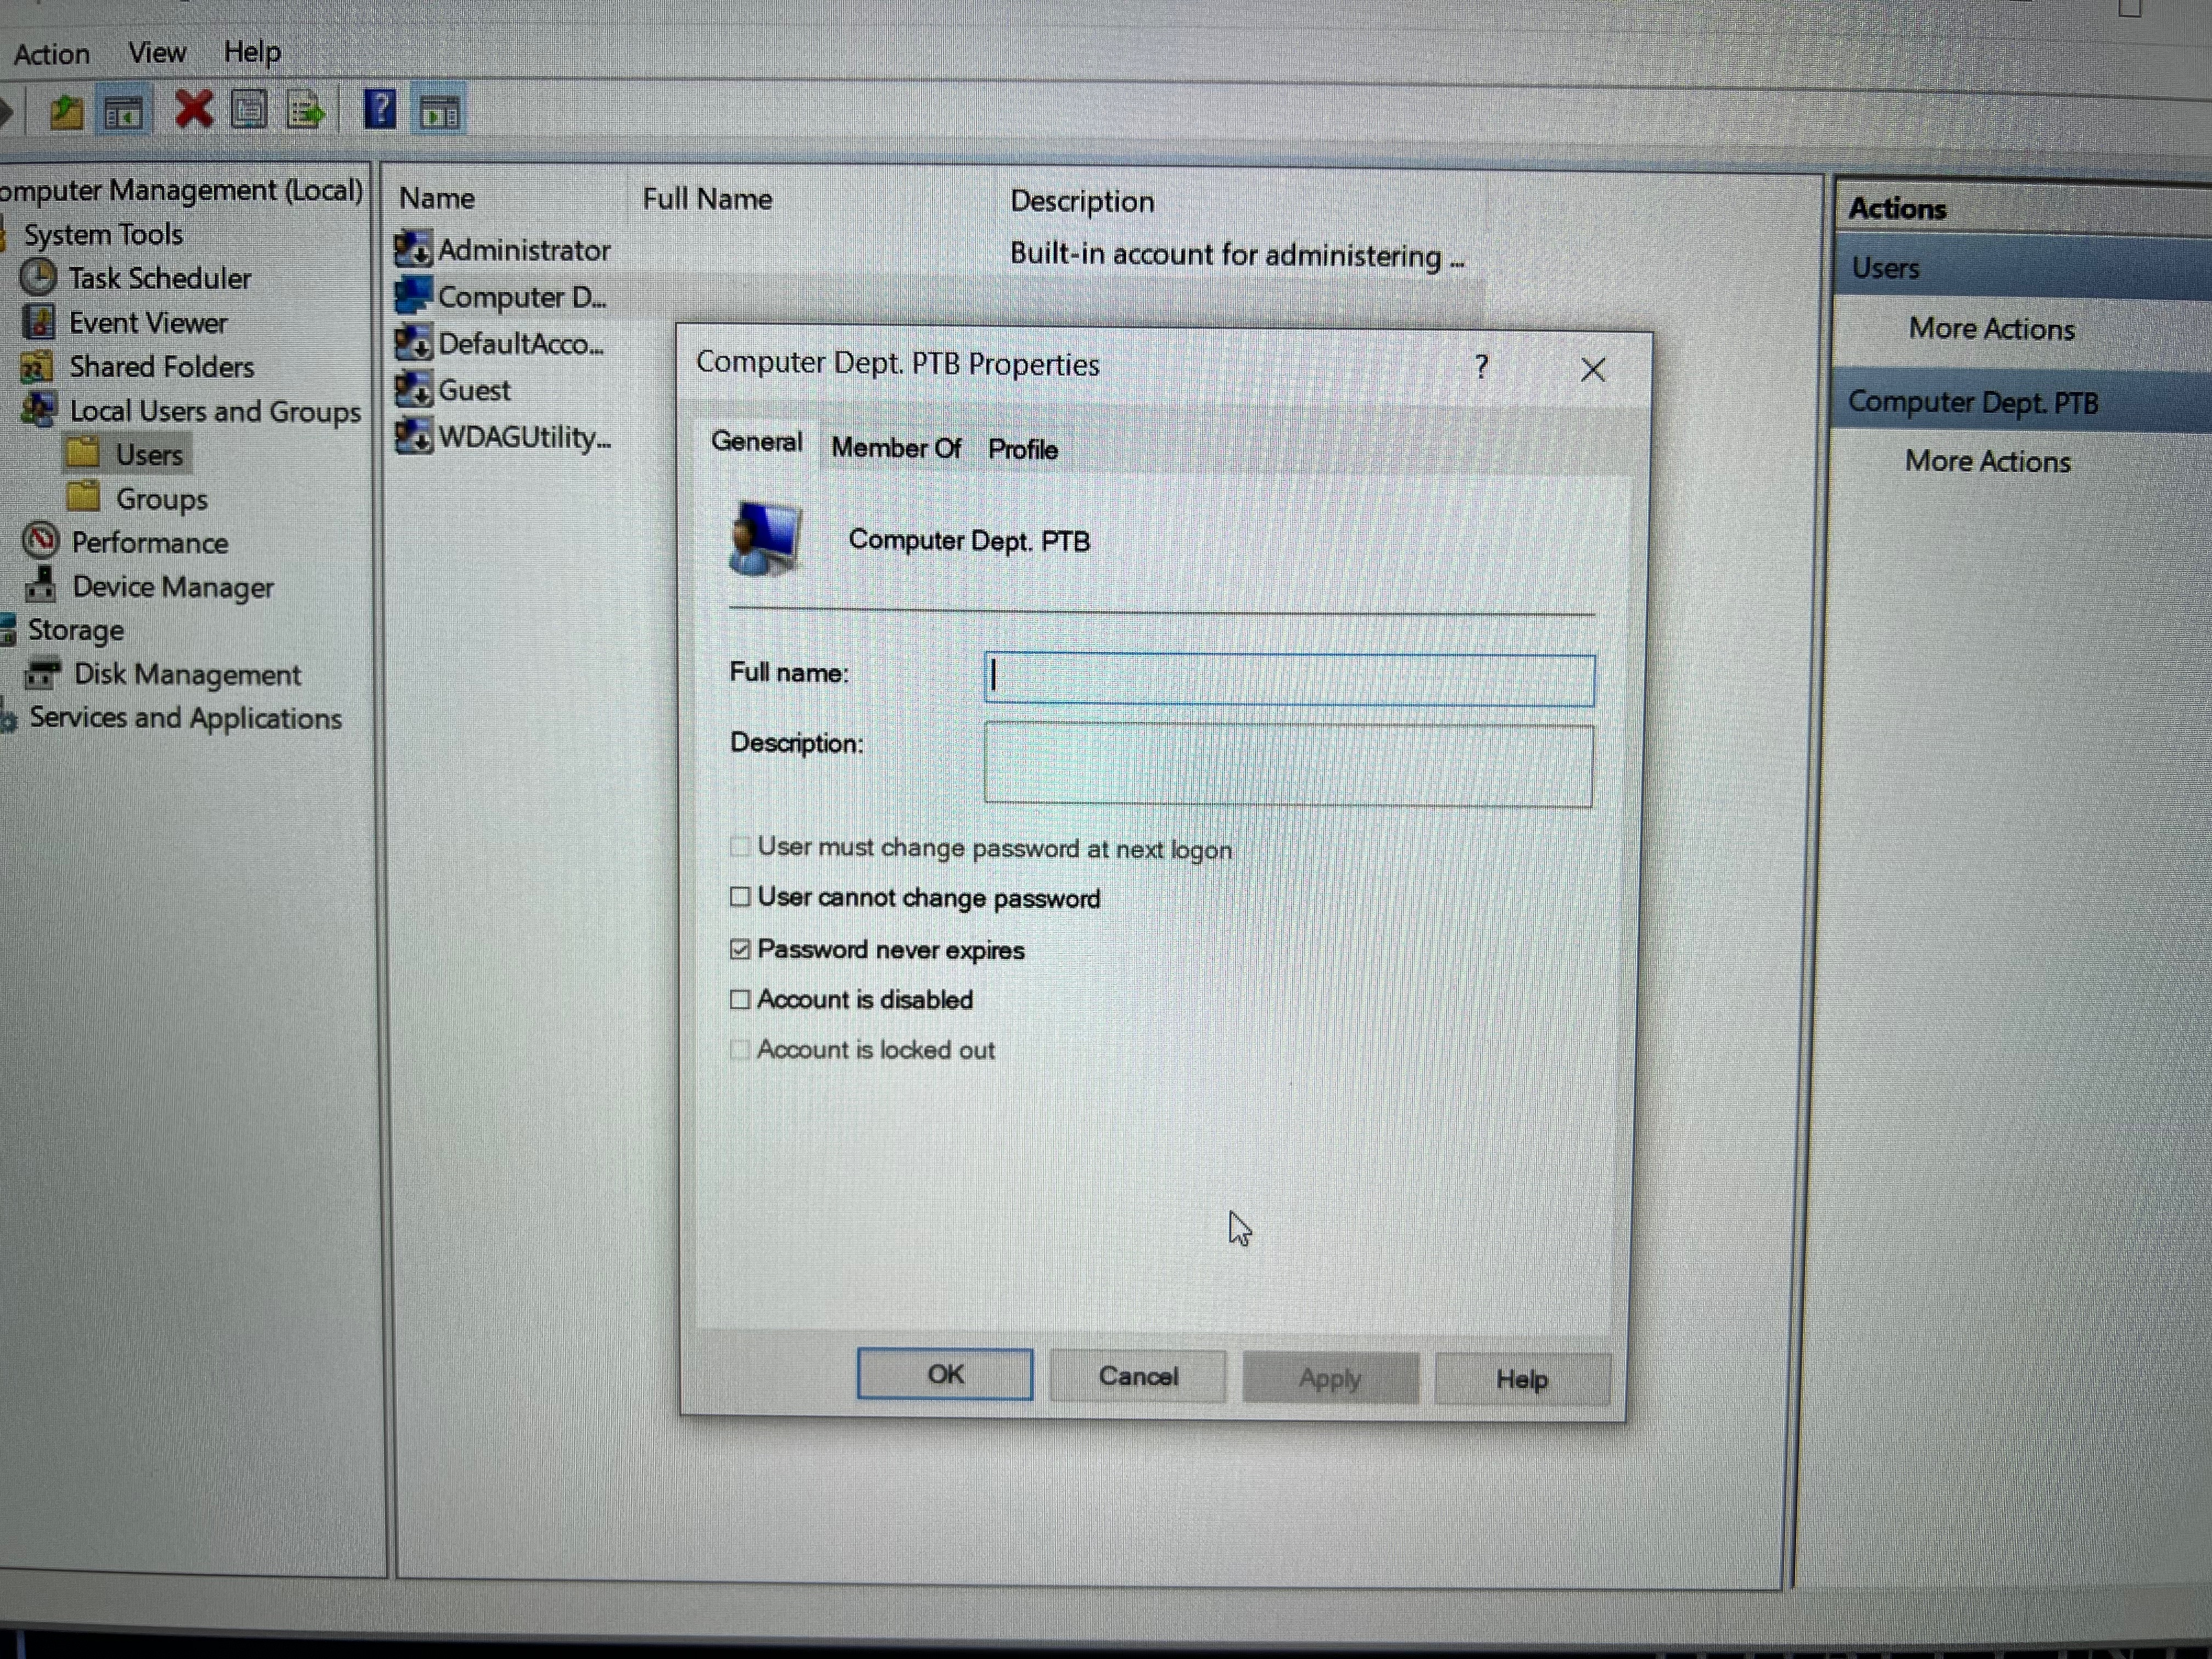This screenshot has height=1659, width=2212.
Task: Click the Description text field
Action: (x=1288, y=765)
